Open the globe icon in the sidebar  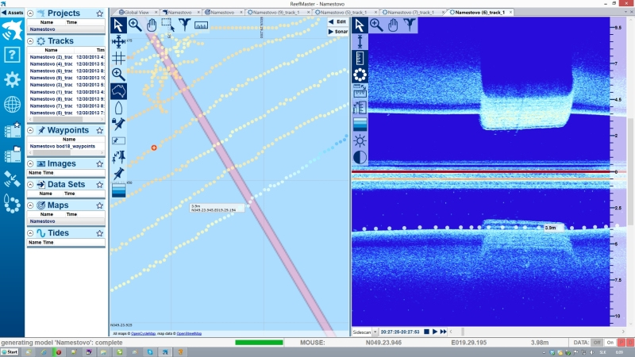tap(12, 105)
